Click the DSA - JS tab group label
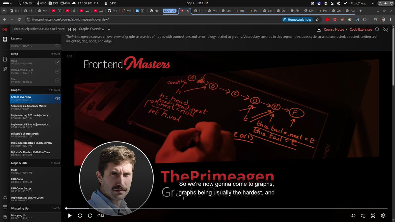 [x=170, y=11]
